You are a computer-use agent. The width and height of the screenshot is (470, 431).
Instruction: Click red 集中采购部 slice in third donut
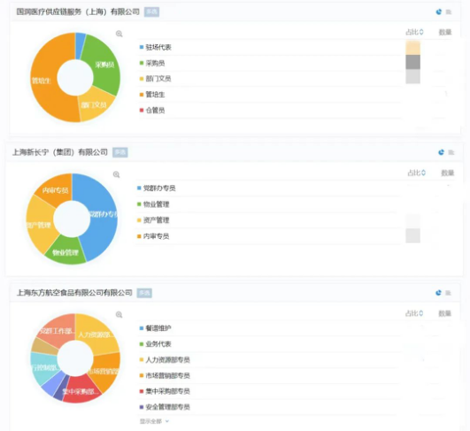pos(81,390)
